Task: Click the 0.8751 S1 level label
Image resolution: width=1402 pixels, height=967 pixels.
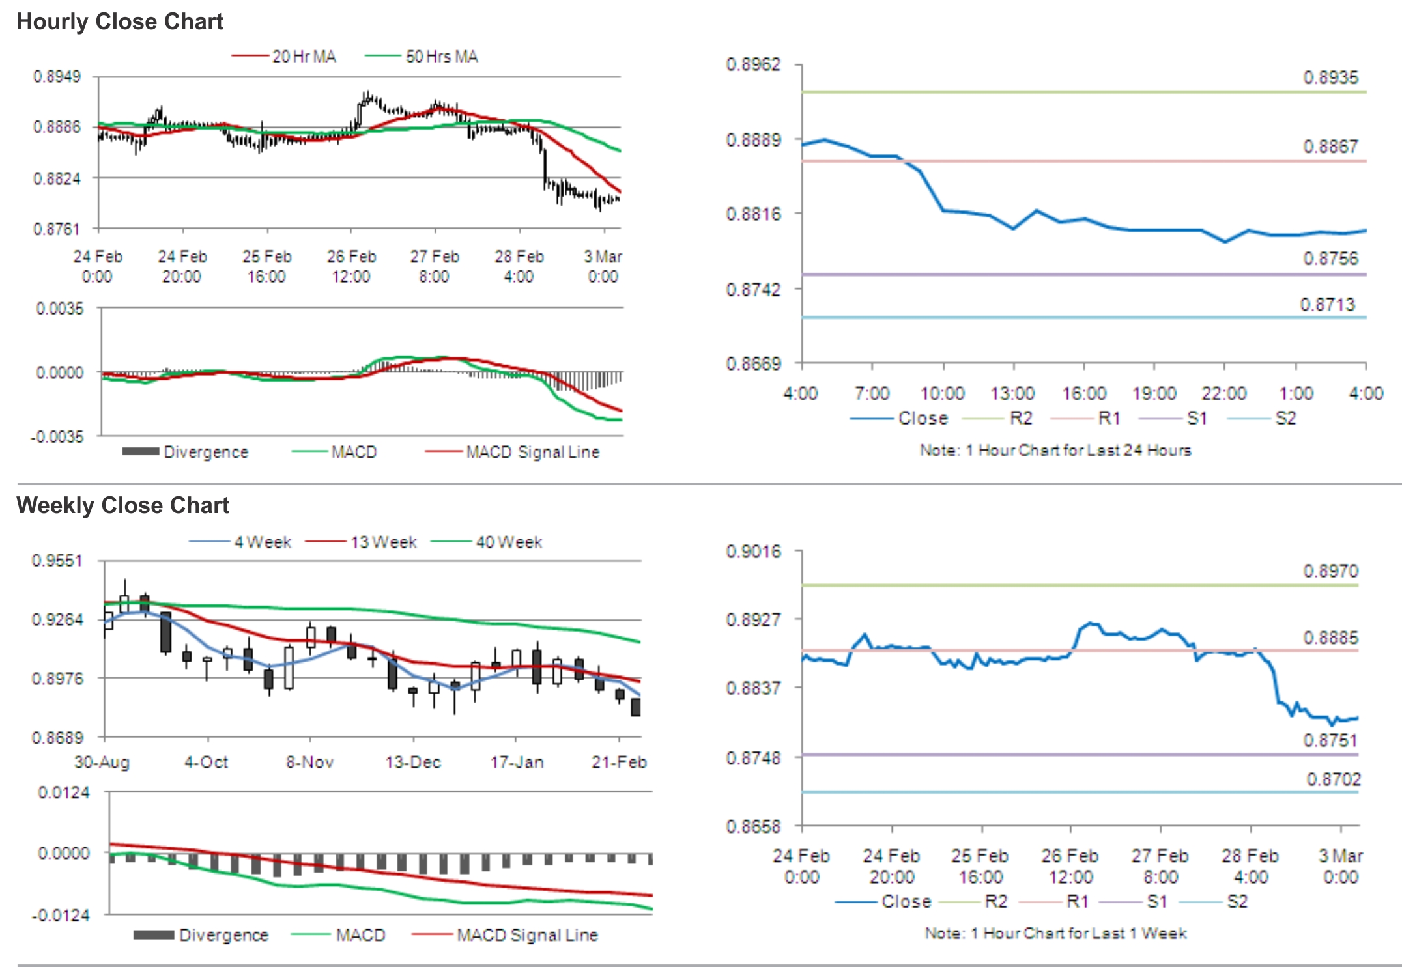Action: pos(1330,740)
